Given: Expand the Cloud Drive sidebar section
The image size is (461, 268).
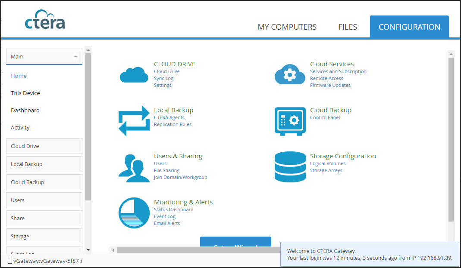Looking at the screenshot, I should (x=44, y=146).
